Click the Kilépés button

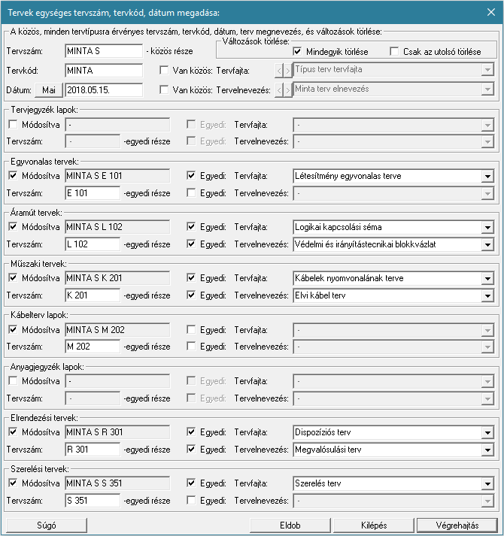click(374, 525)
